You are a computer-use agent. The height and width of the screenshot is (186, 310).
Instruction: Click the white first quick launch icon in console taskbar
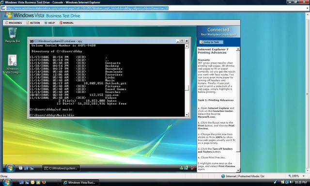point(20,168)
